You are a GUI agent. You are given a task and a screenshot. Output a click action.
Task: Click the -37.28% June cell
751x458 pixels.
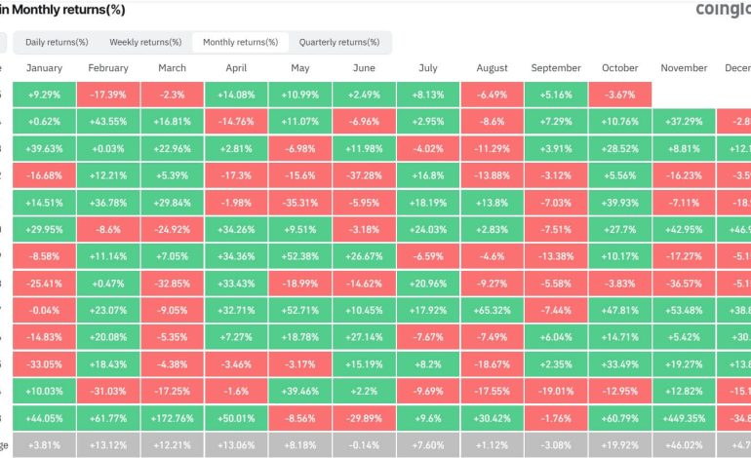coord(364,174)
